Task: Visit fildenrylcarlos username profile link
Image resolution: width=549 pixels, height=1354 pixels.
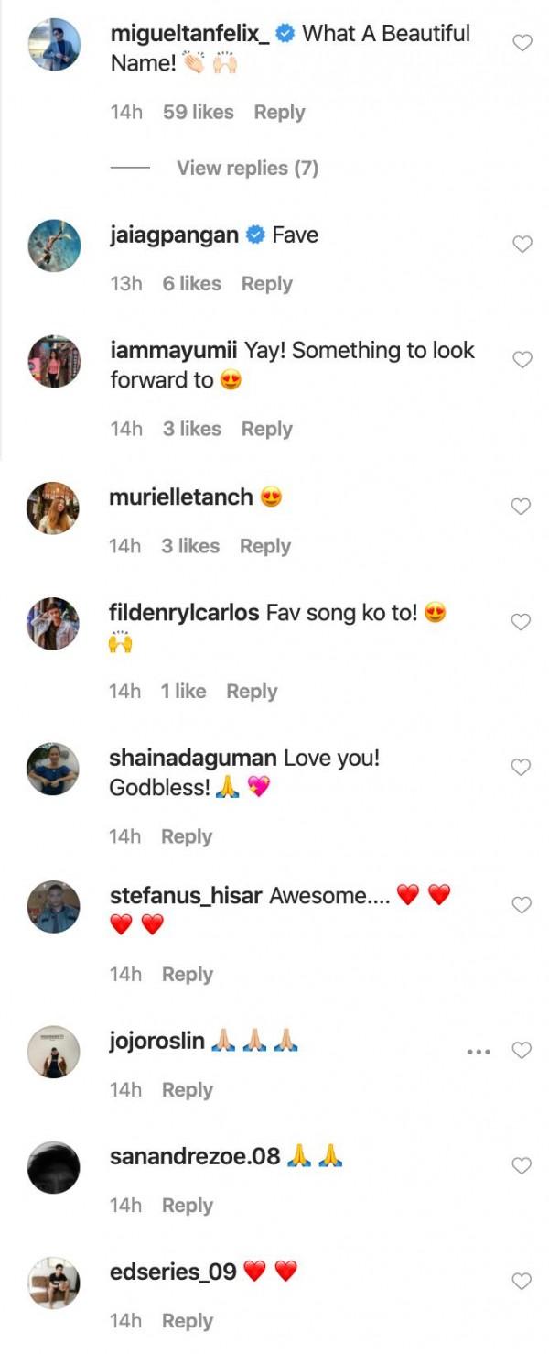Action: coord(184,613)
